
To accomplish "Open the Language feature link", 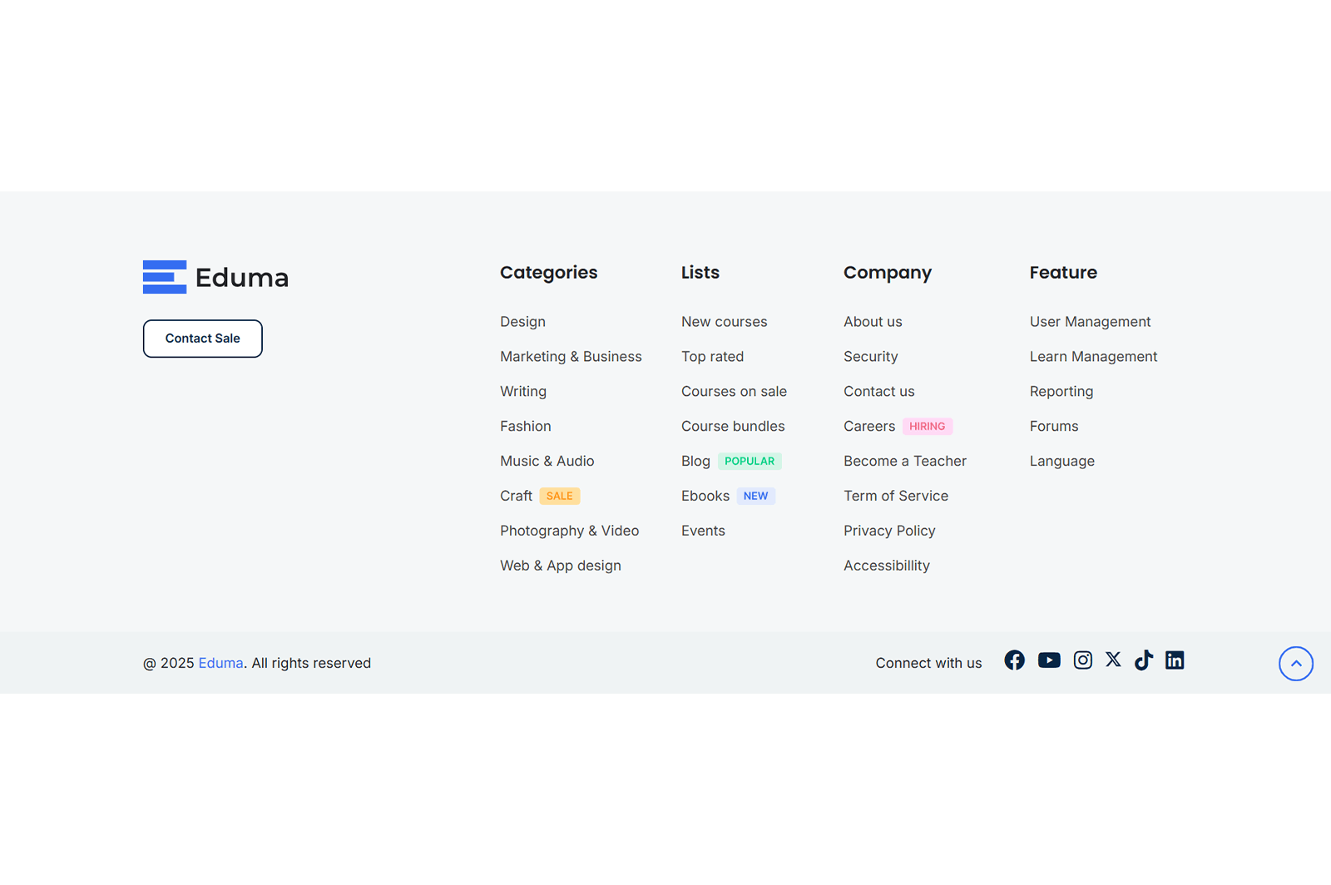I will [x=1062, y=462].
